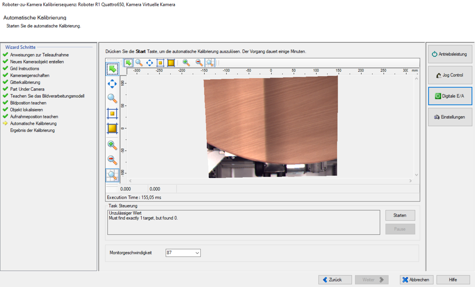Select the green arrow pointer tool in the vertical toolbar
The image size is (475, 287).
(x=112, y=69)
